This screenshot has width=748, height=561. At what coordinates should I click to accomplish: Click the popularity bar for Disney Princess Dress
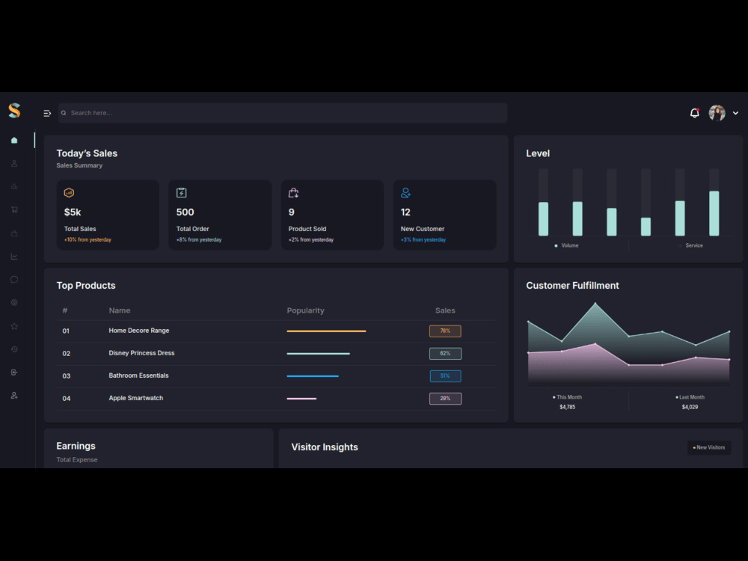click(317, 353)
